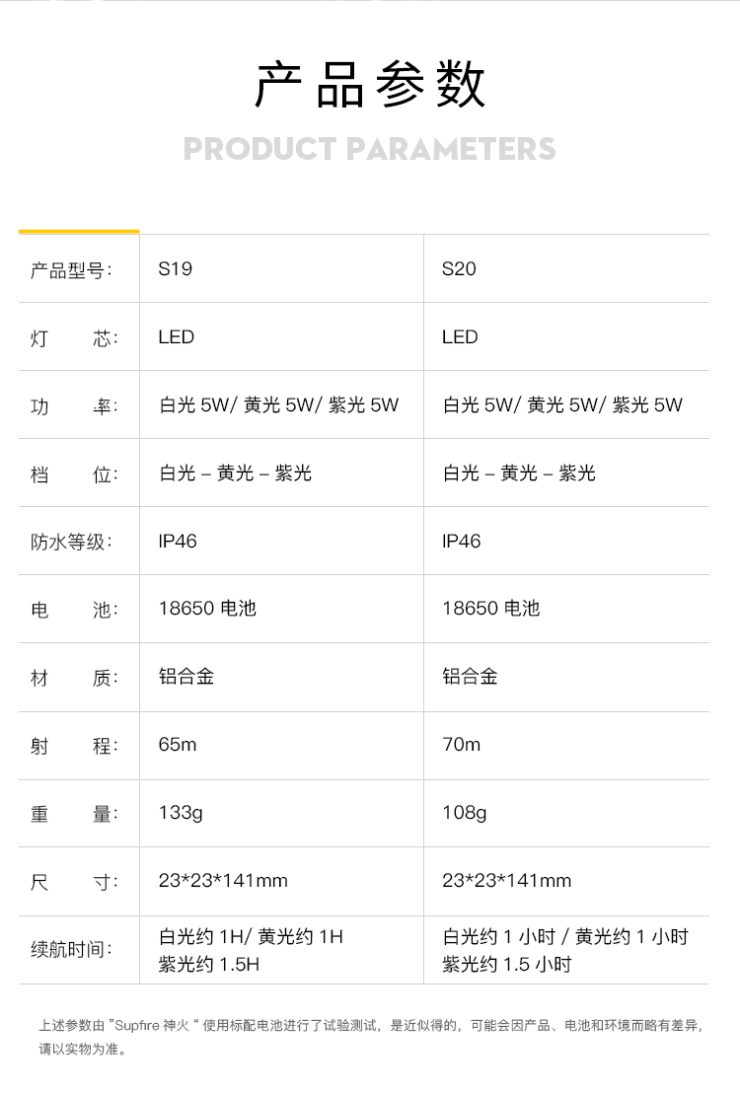Click the S20 runtime 白光约 1 小时 cell

pos(565,950)
